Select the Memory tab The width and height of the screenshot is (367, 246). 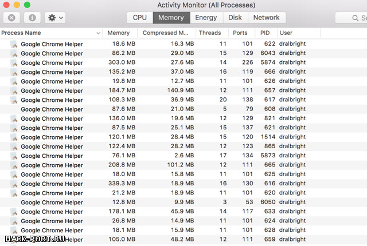[171, 18]
